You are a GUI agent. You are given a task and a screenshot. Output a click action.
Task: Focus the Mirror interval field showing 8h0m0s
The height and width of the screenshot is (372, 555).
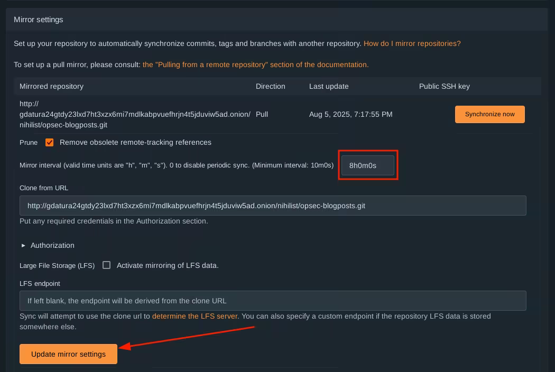(x=367, y=165)
